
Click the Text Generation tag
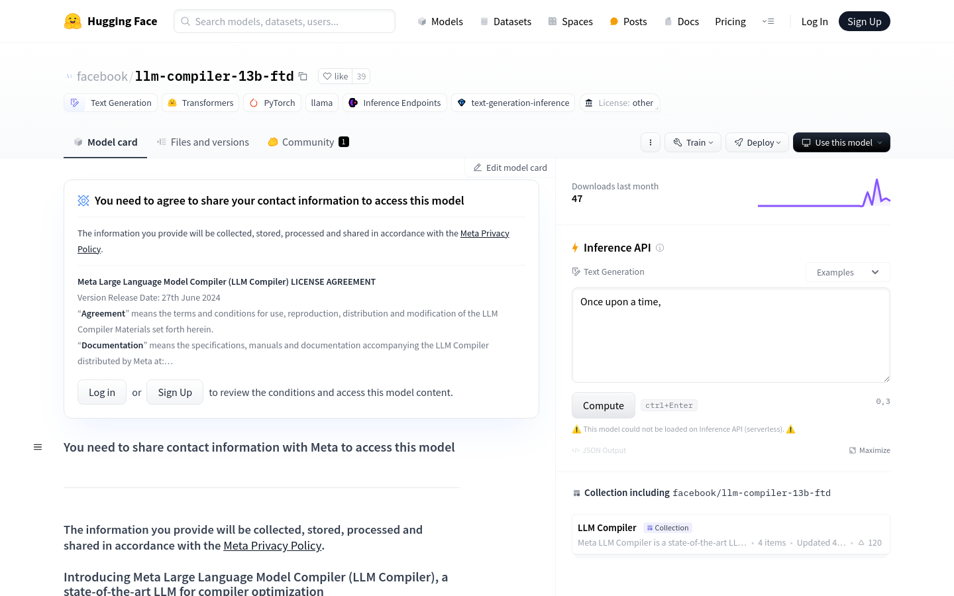tap(111, 103)
